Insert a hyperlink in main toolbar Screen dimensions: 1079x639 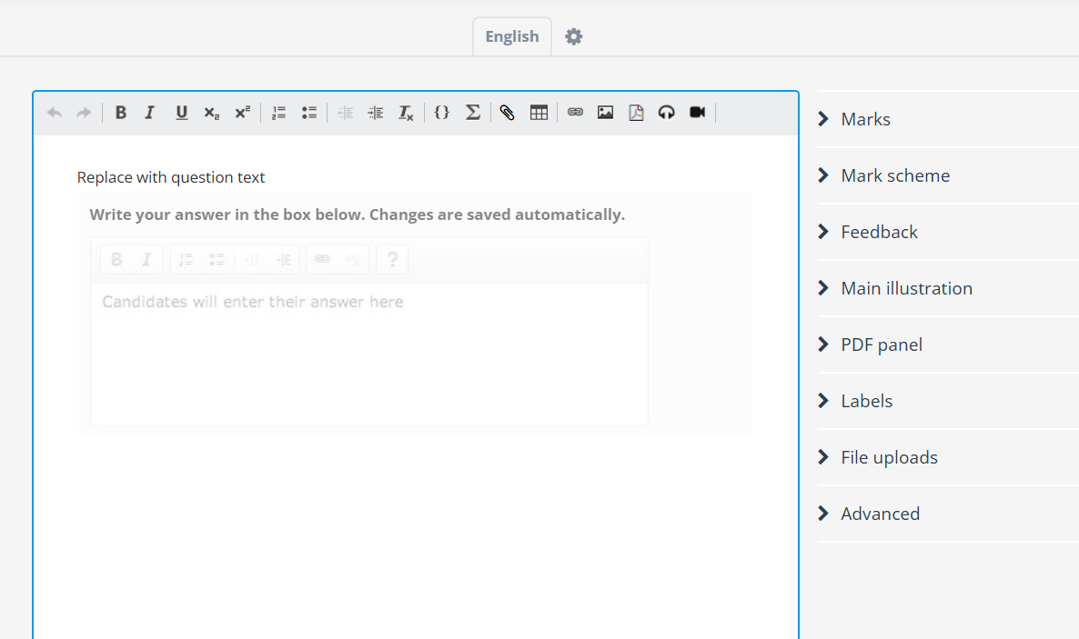pyautogui.click(x=575, y=112)
